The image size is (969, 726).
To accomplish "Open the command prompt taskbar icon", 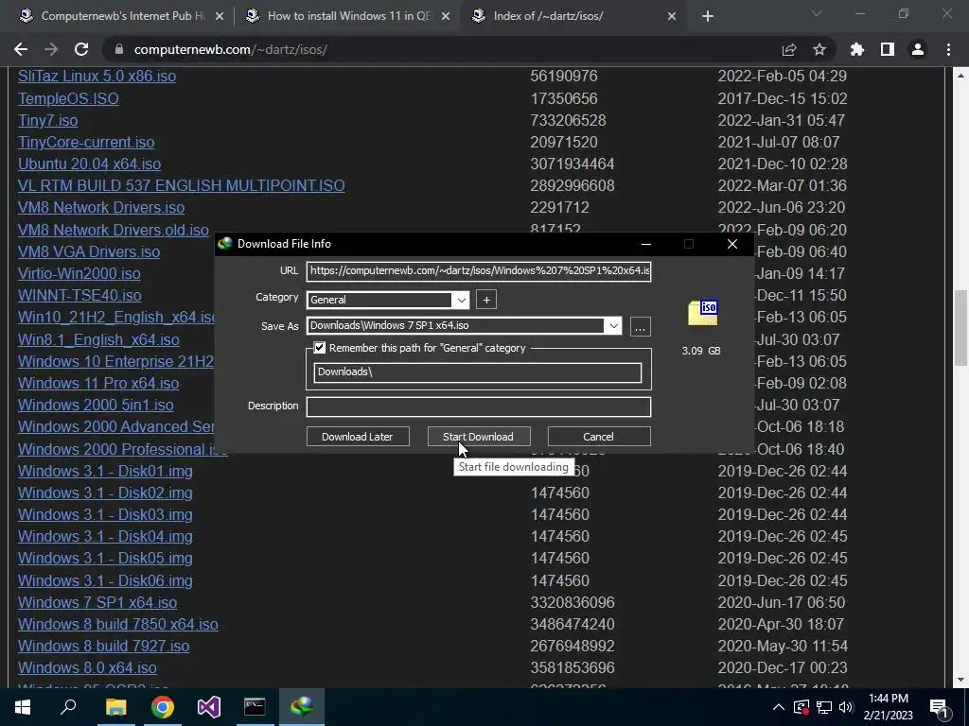I will point(255,707).
